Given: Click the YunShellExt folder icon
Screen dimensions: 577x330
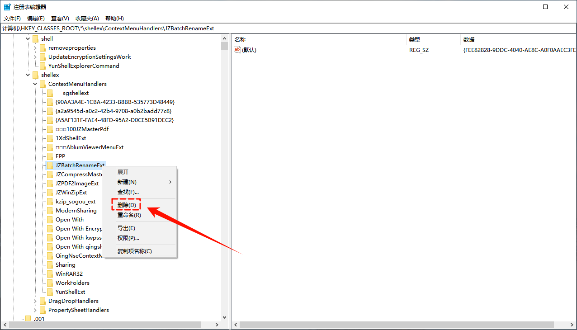Looking at the screenshot, I should 50,292.
